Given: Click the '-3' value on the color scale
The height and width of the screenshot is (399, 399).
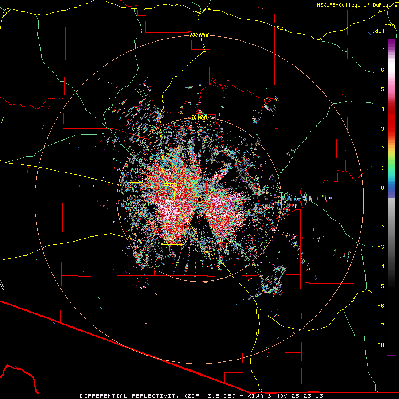Looking at the screenshot, I should pos(381,247).
